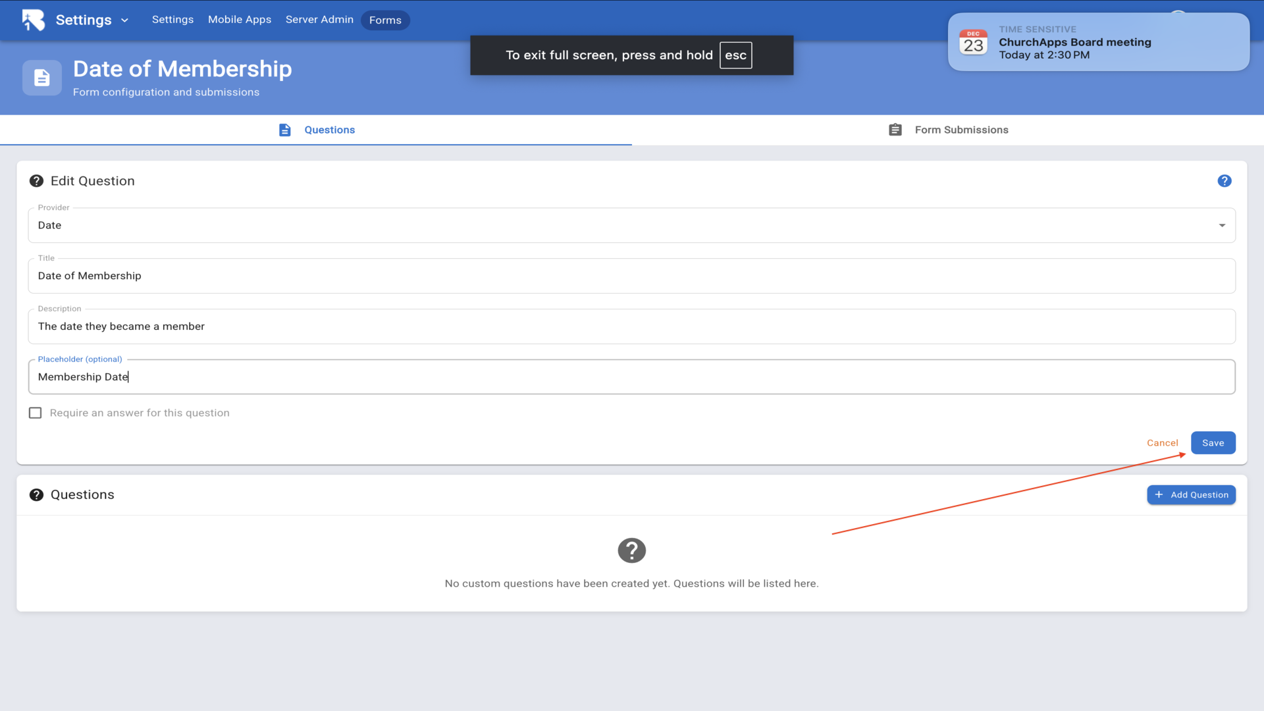
Task: Click the ChurchApps logo icon
Action: 33,20
